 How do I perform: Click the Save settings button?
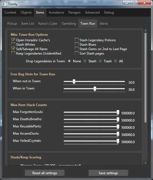(x=108, y=173)
